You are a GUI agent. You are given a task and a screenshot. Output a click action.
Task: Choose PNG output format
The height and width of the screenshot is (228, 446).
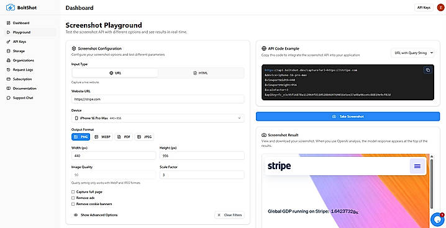[81, 137]
